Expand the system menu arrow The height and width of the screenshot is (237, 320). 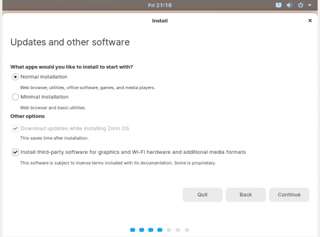pos(310,5)
